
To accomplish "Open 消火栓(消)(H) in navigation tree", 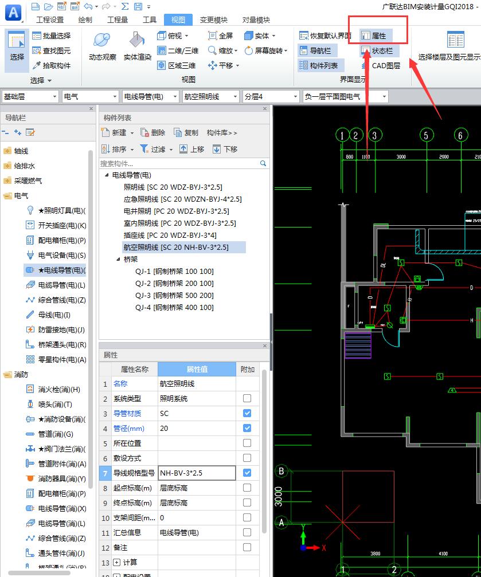I will [x=53, y=389].
